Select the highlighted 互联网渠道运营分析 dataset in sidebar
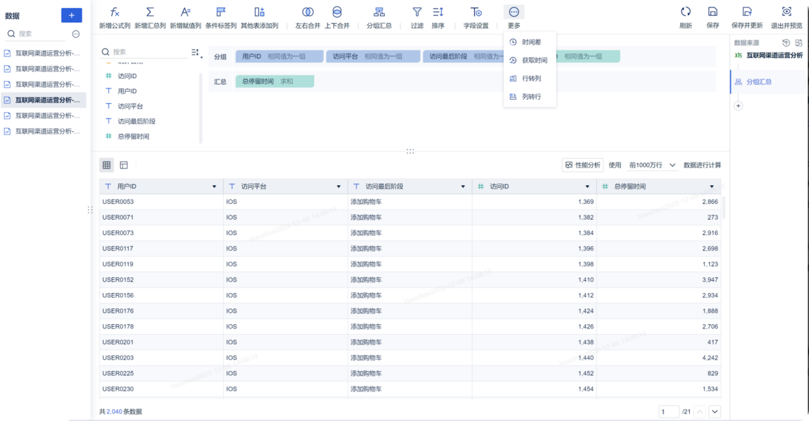This screenshot has width=809, height=421. pos(43,100)
